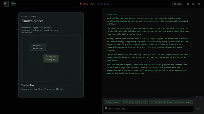The width and height of the screenshot is (204, 114).
Task: Click the chat bubble icon in command box
Action: (x=106, y=108)
